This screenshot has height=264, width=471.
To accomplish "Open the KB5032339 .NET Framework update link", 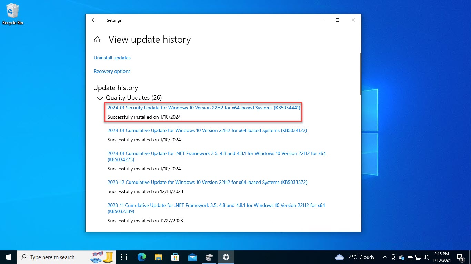I will coord(216,208).
